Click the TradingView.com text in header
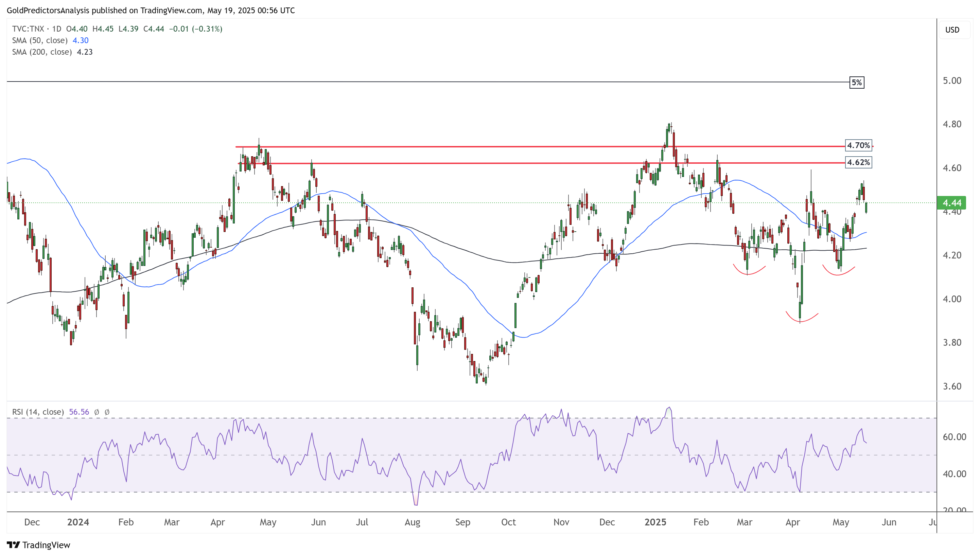The height and width of the screenshot is (557, 980). click(171, 10)
